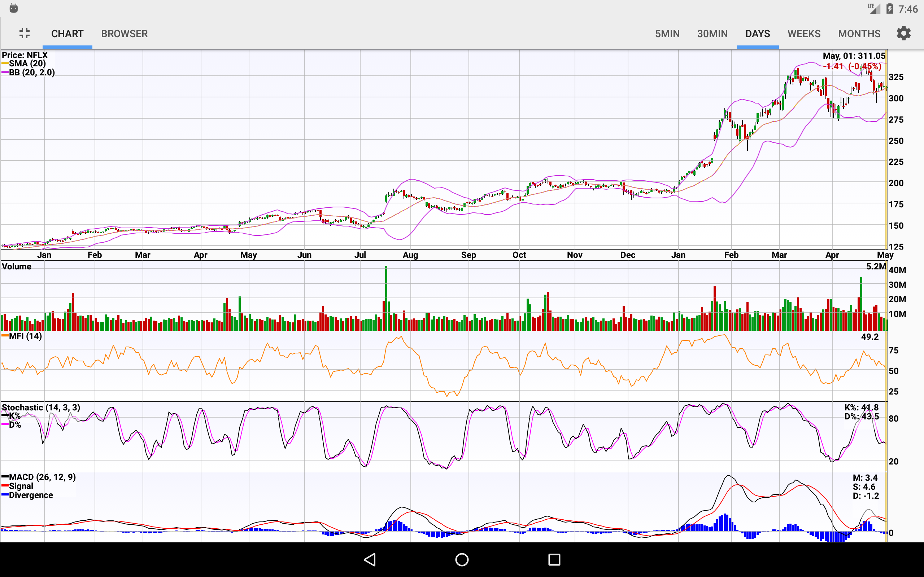Tap the 325 price axis label
This screenshot has width=924, height=577.
896,77
